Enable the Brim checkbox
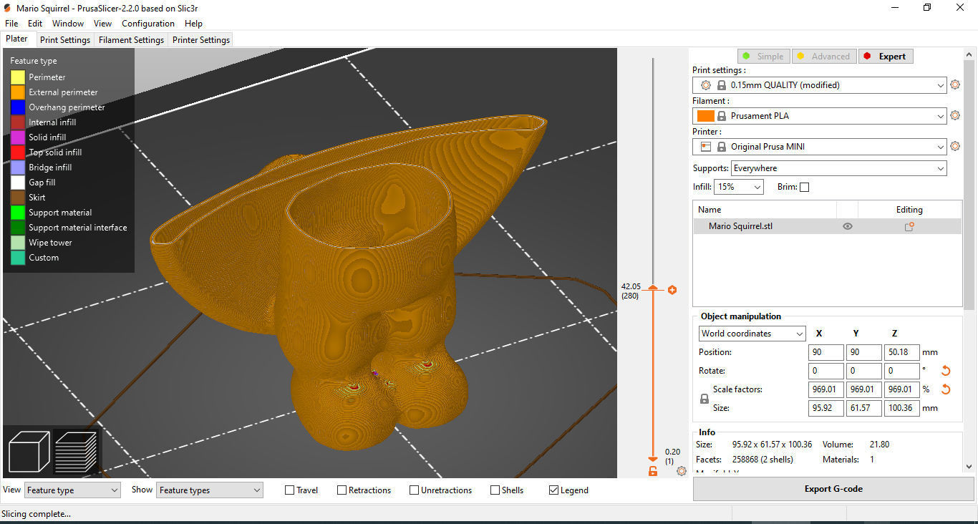 (x=804, y=187)
